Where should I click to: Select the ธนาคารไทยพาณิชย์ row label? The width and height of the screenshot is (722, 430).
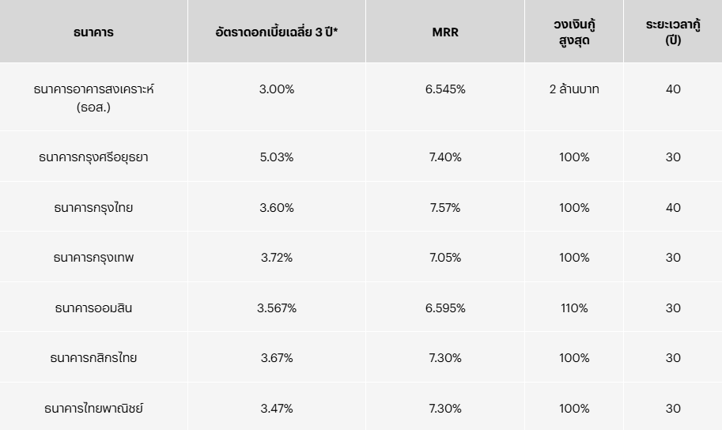(x=93, y=409)
